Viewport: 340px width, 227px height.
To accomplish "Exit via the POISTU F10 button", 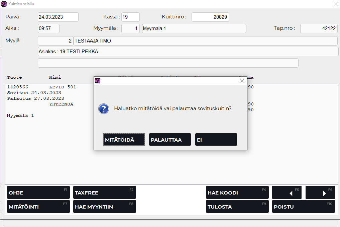I will pyautogui.click(x=303, y=207).
